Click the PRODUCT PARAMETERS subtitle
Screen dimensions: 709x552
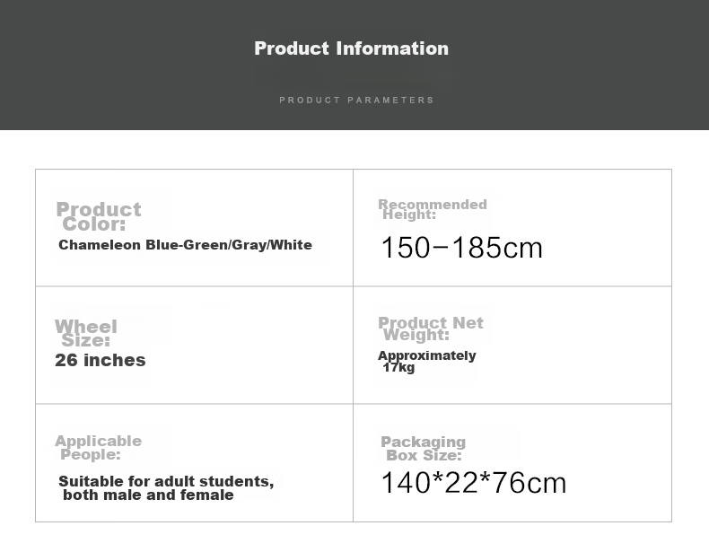click(356, 100)
